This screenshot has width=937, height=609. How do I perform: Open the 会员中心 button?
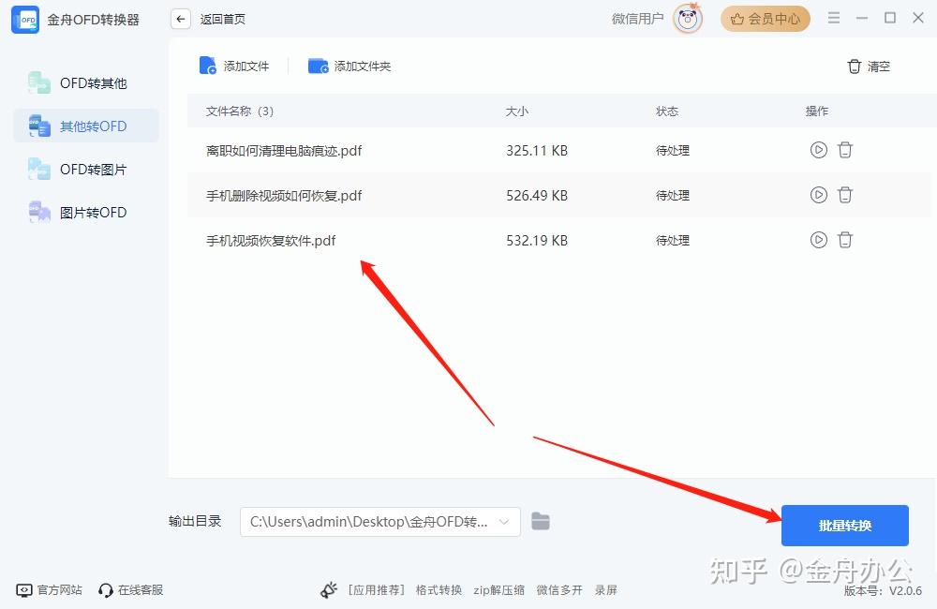765,19
